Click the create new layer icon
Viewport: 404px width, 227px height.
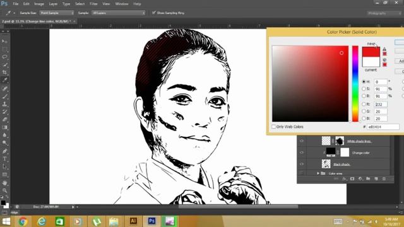tap(376, 178)
